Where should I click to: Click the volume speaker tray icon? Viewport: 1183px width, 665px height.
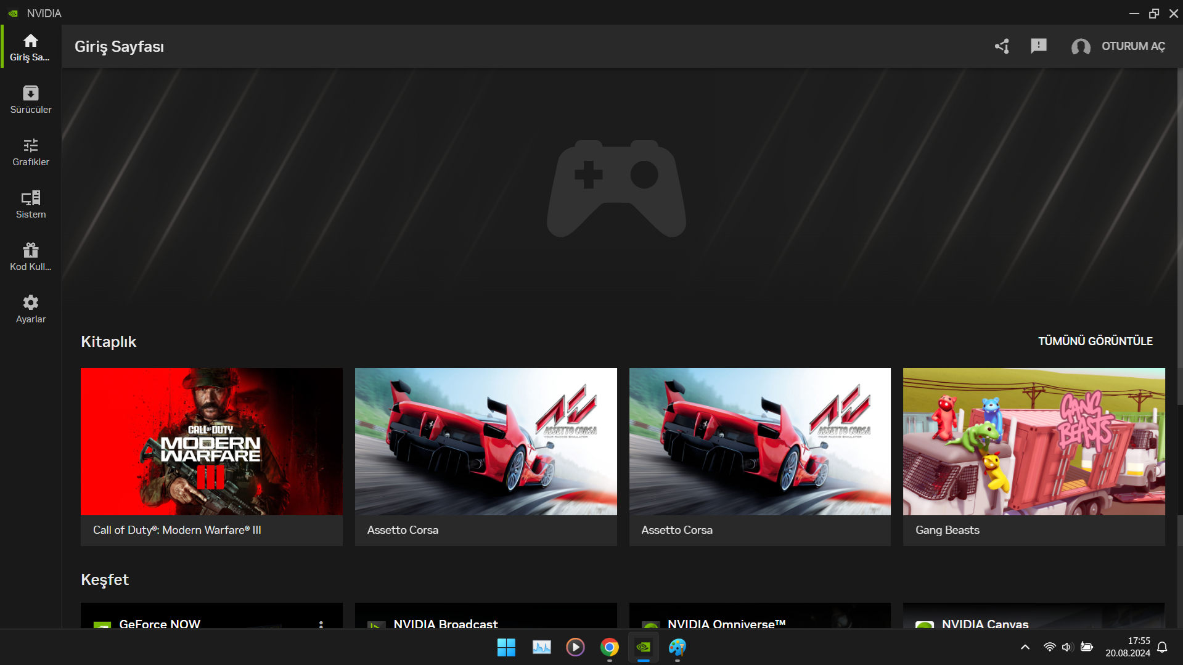pos(1068,647)
